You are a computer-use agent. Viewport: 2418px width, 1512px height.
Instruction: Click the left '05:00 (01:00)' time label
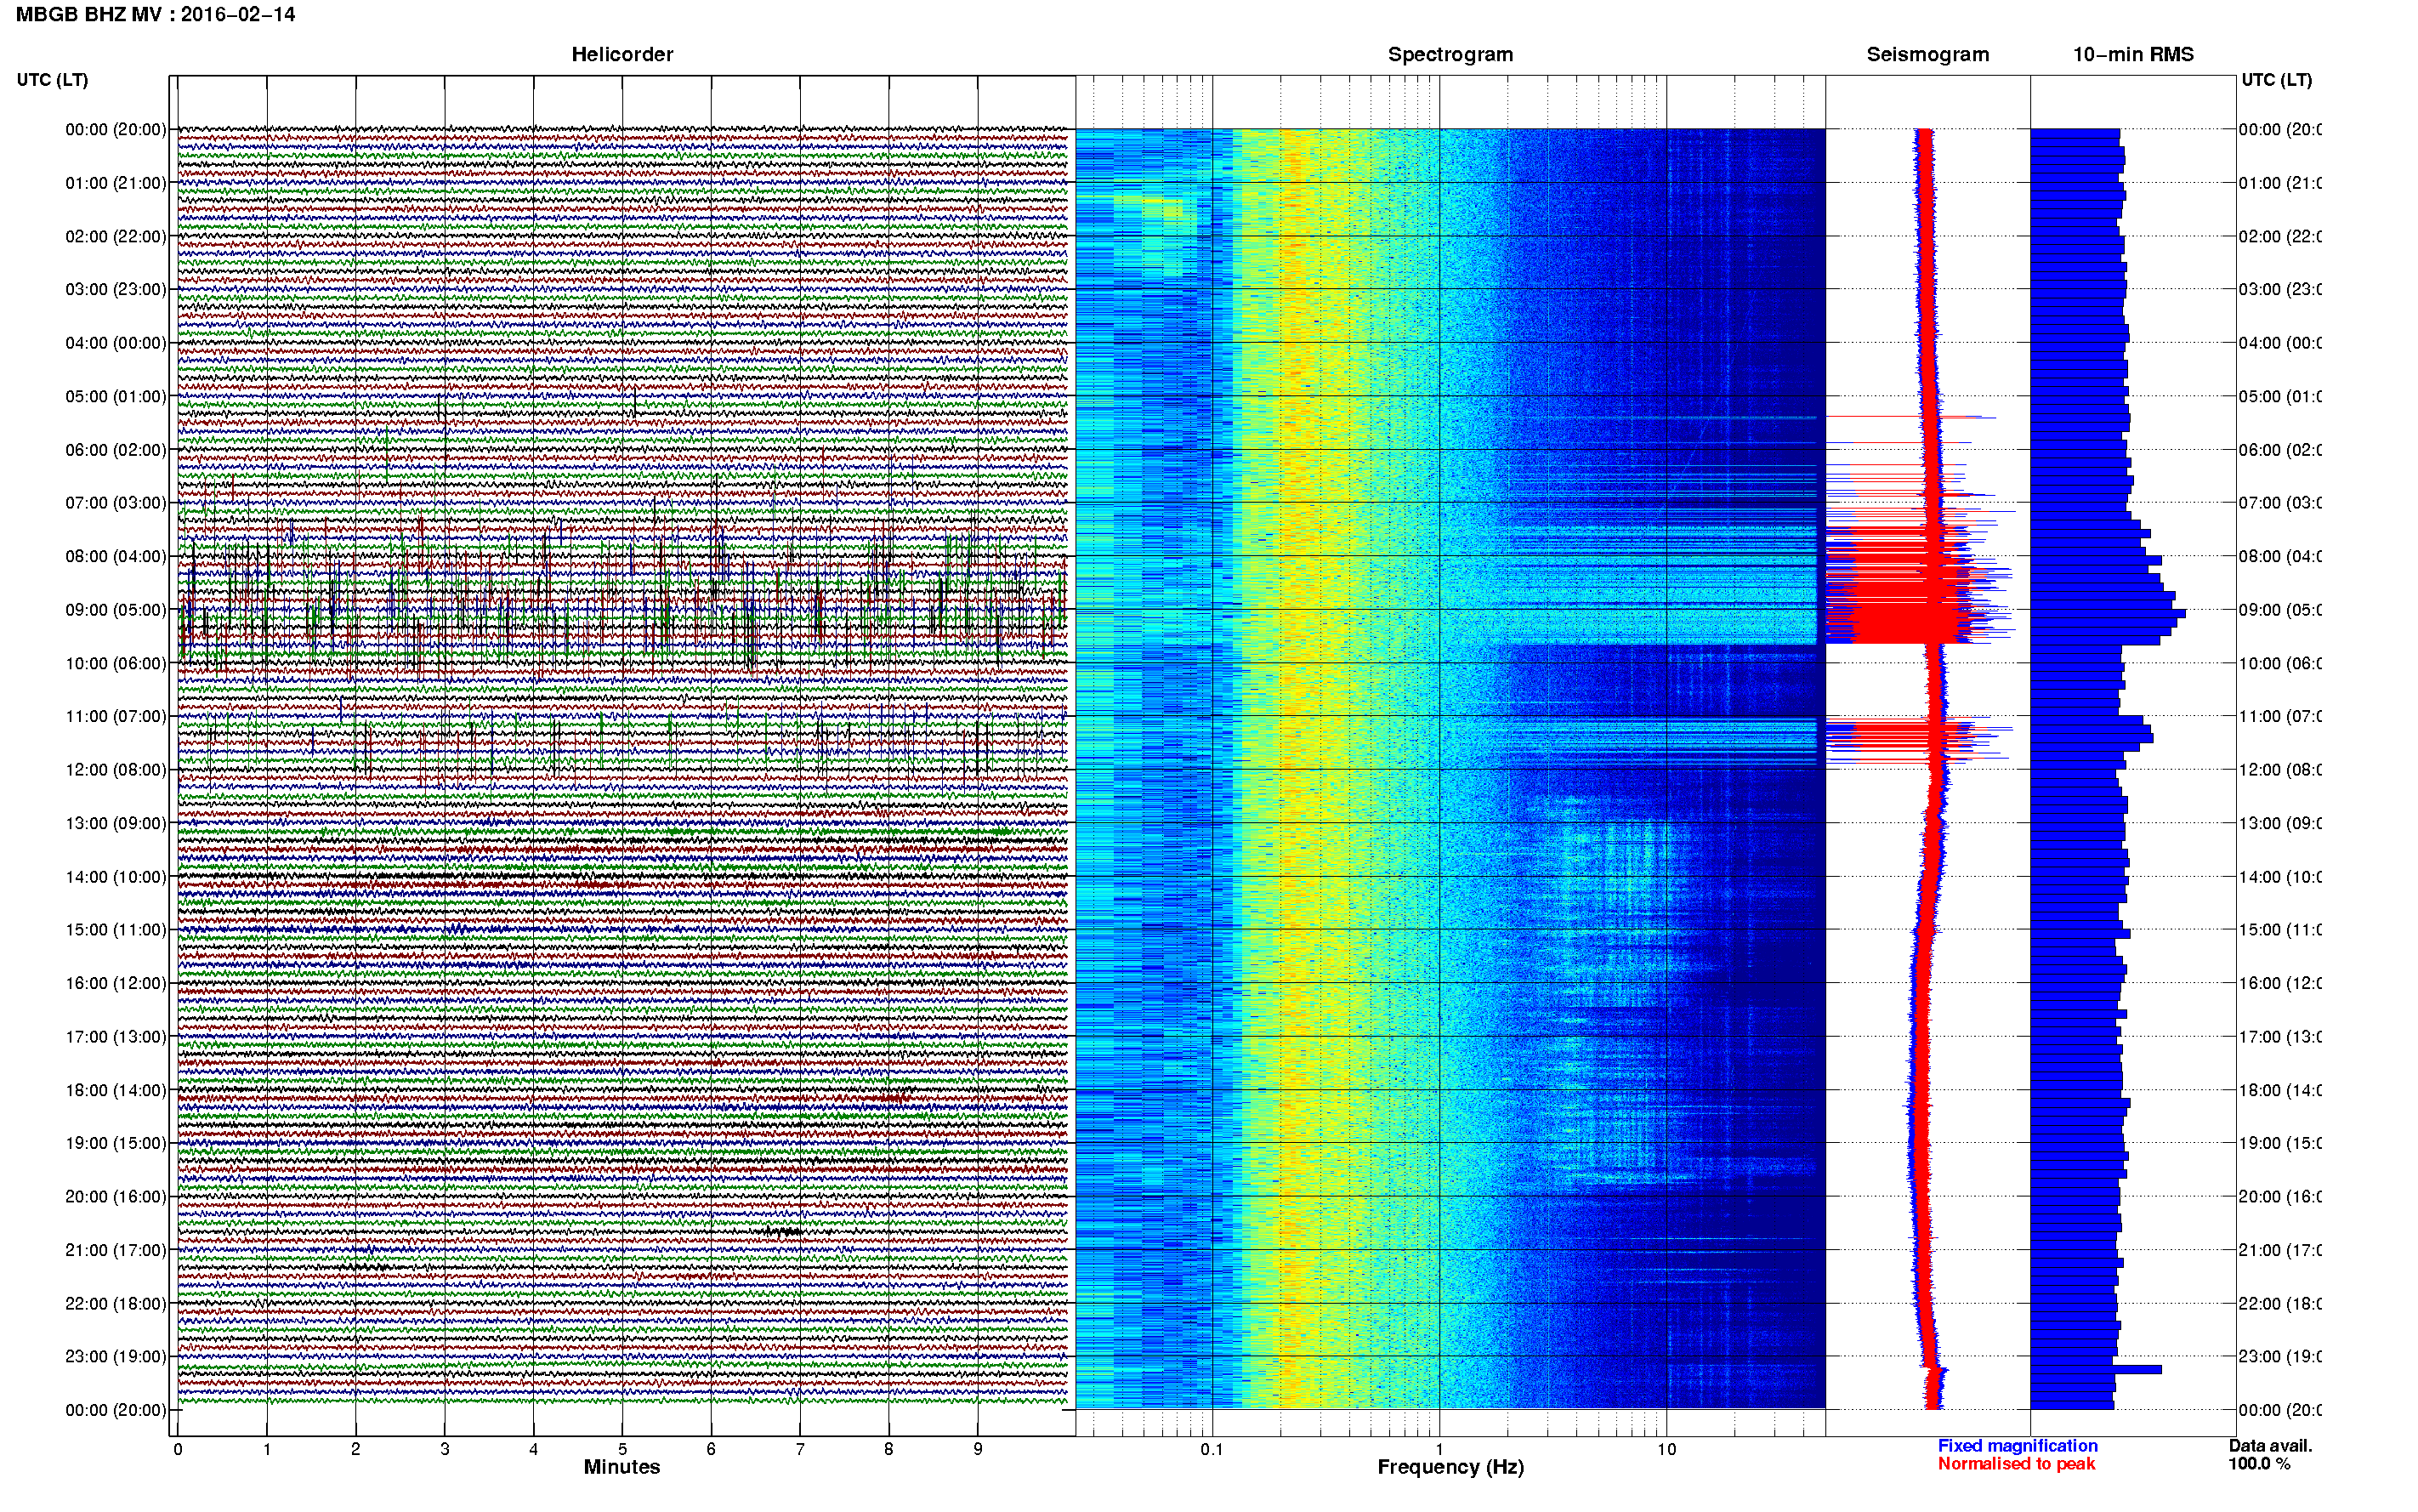[x=116, y=396]
